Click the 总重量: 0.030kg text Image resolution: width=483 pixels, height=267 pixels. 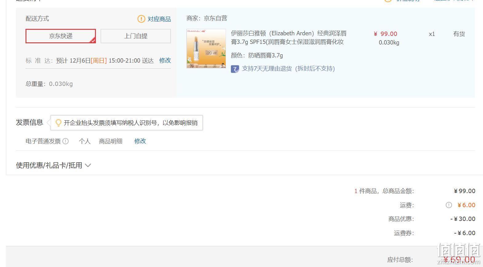point(49,84)
